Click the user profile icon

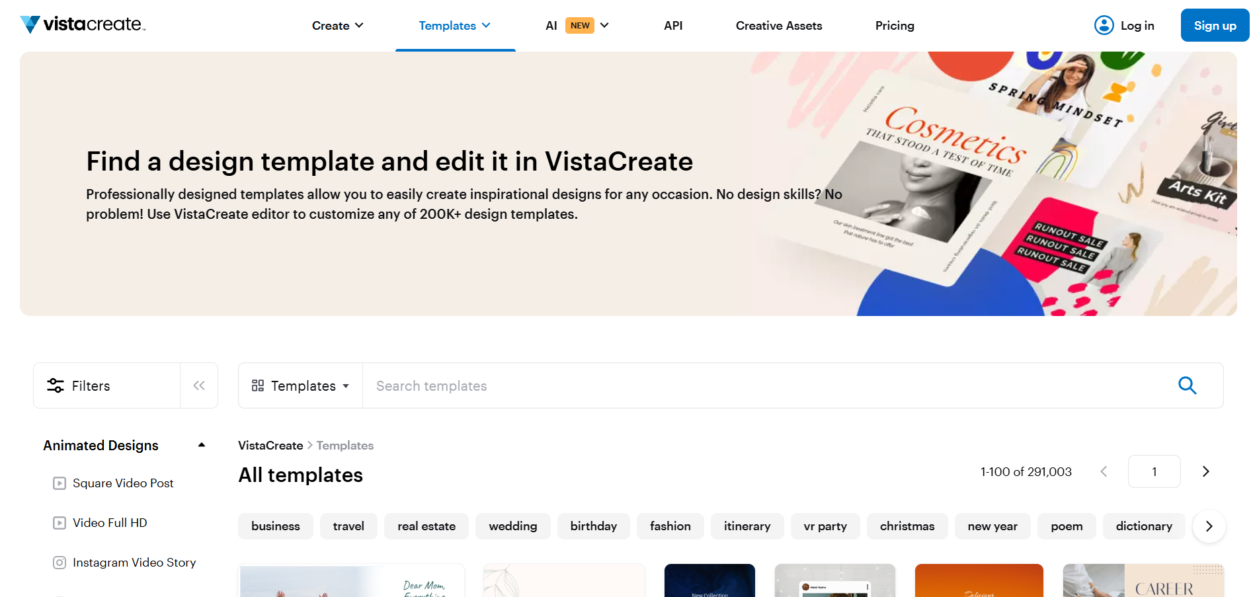(1104, 25)
